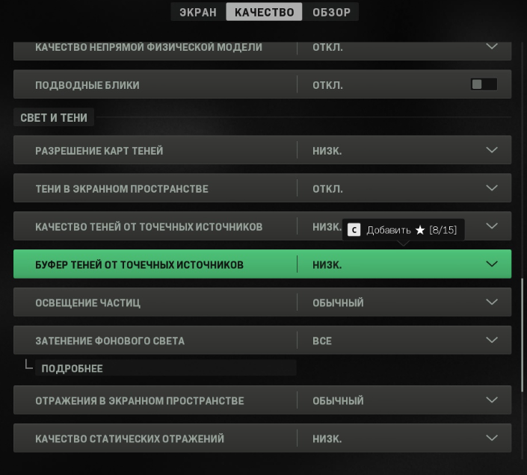Click the [8/15] favorites counter
The width and height of the screenshot is (527, 475).
[x=443, y=230]
